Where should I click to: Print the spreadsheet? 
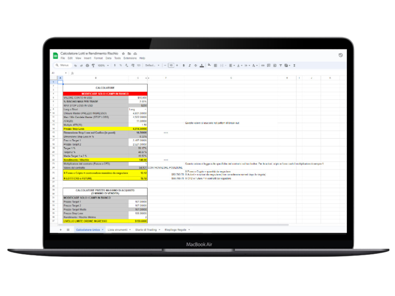click(x=87, y=66)
